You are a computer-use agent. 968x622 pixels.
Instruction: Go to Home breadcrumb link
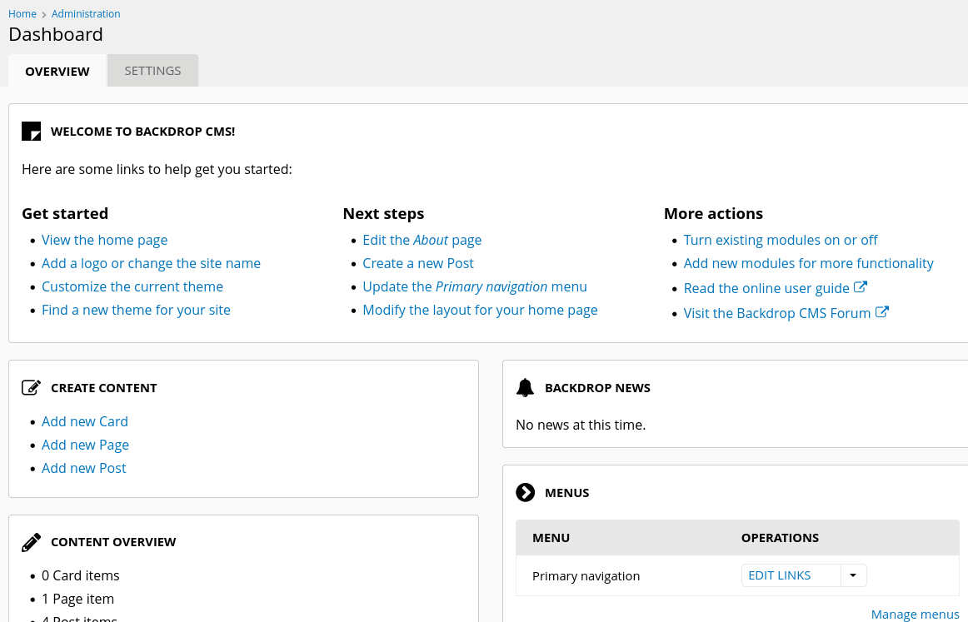click(x=22, y=14)
